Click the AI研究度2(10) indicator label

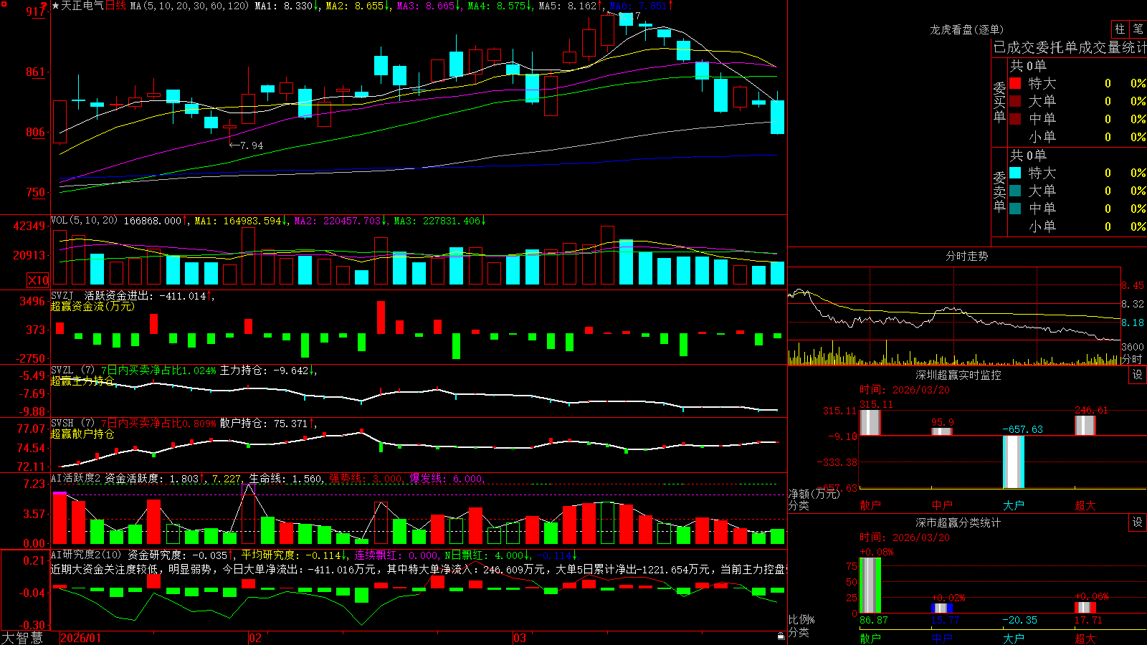(86, 555)
